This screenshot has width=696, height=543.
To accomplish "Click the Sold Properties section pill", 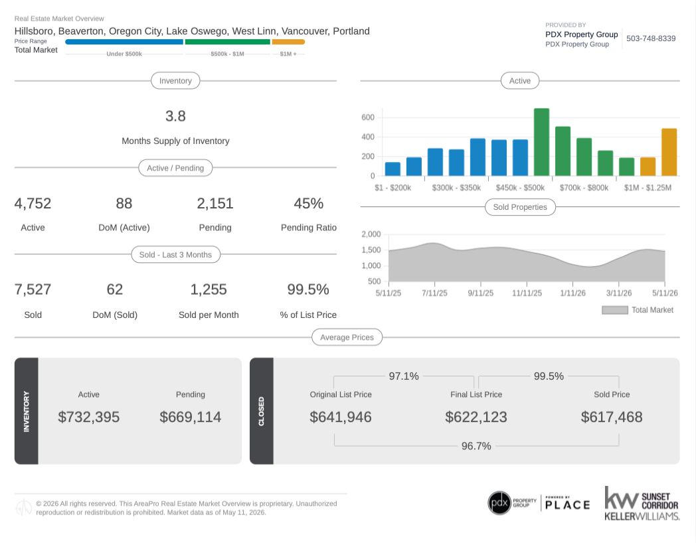I will 520,207.
